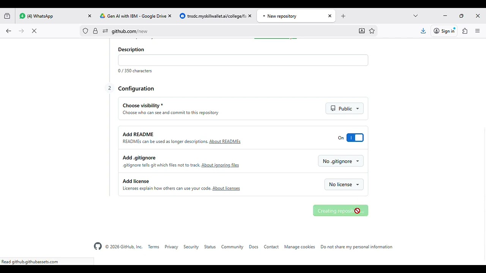Open the Extensions puzzle icon
This screenshot has width=486, height=273.
[465, 31]
